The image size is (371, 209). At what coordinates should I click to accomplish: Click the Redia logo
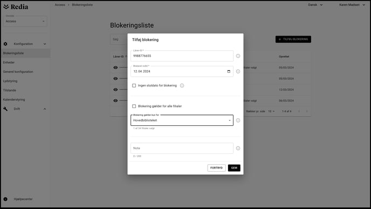click(16, 7)
